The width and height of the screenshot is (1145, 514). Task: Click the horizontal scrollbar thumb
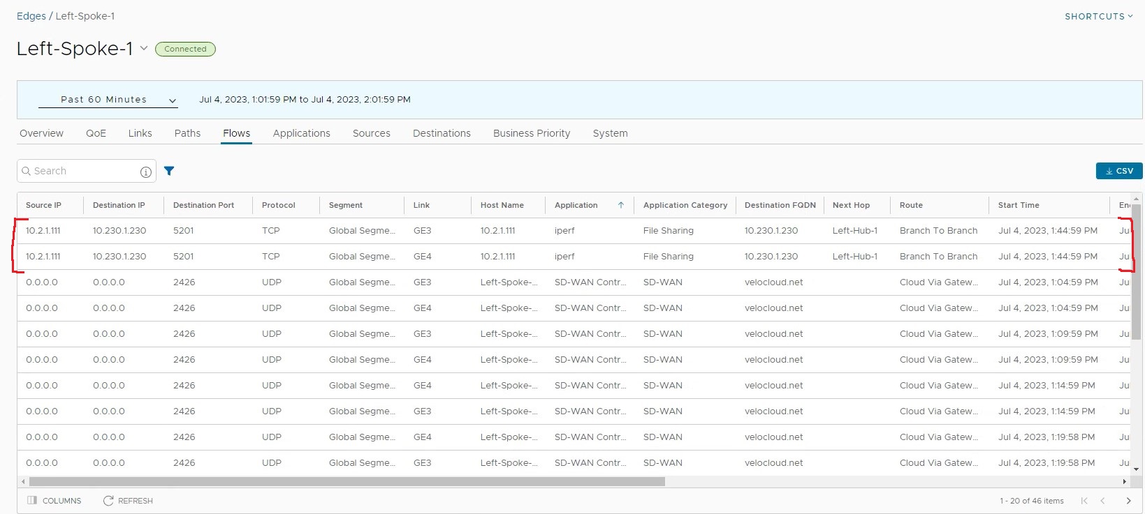(x=347, y=481)
